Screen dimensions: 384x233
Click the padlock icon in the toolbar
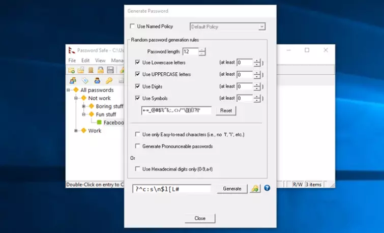click(x=101, y=70)
